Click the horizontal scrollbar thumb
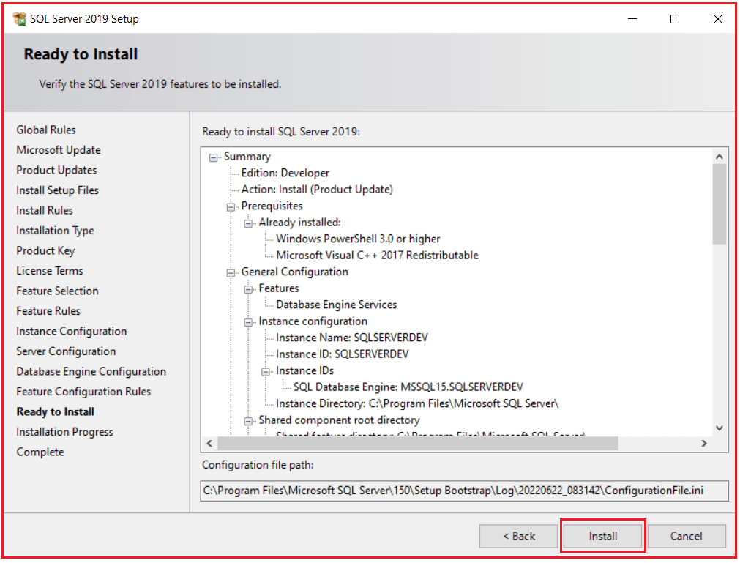Viewport: 740px width, 563px height. [418, 444]
